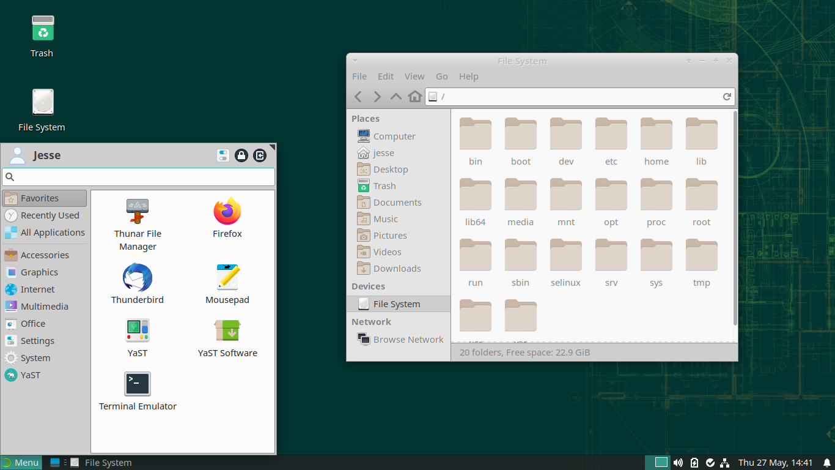Viewport: 835px width, 470px height.
Task: Navigate to parent folder with up arrow
Action: (x=396, y=97)
